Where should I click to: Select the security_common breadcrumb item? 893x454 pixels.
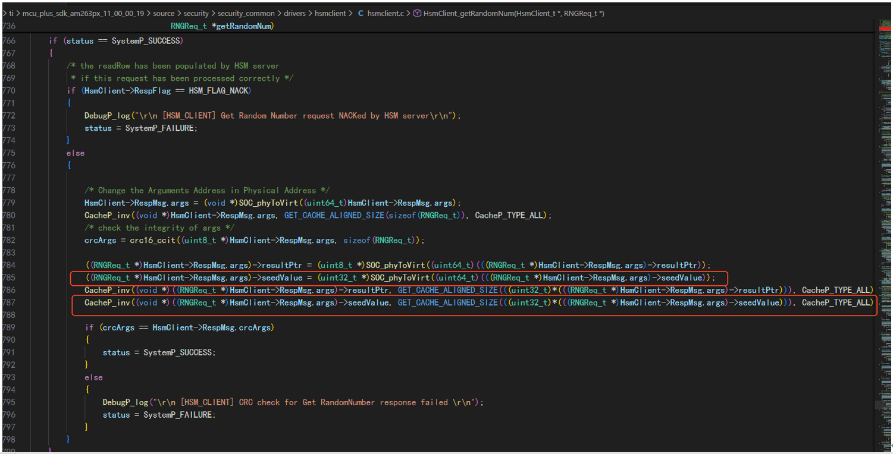[x=246, y=13]
